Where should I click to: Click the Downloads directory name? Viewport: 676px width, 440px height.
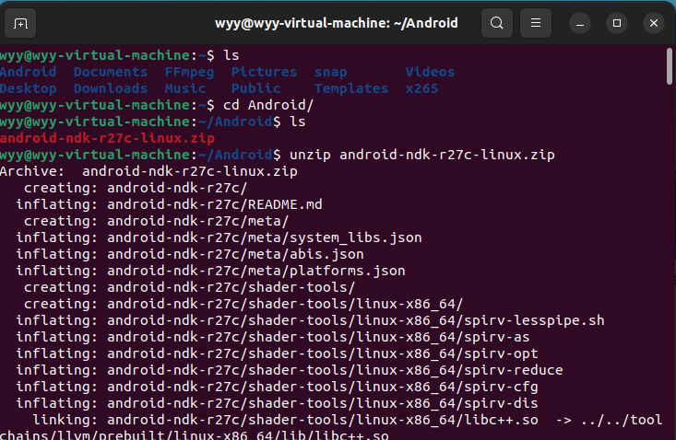point(110,88)
